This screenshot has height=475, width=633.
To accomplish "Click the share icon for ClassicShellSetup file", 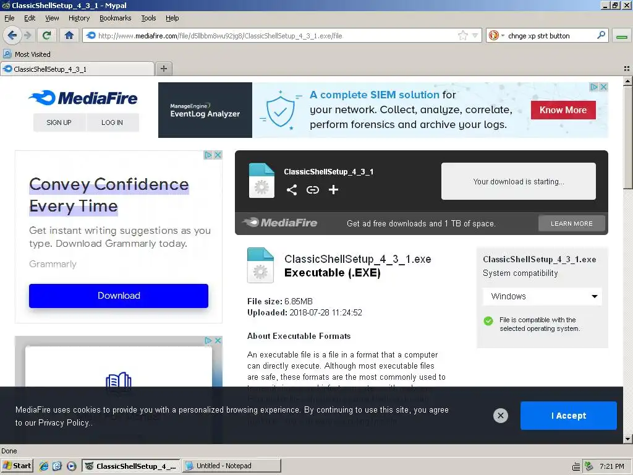I will 292,190.
